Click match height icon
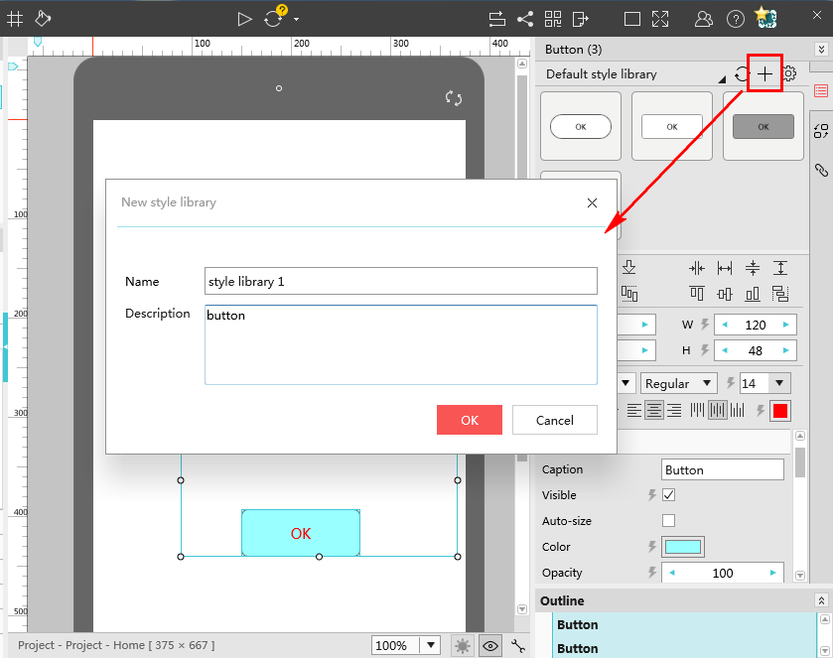Viewport: 833px width, 658px height. [779, 268]
